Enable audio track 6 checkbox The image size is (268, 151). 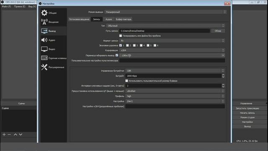pos(155,45)
